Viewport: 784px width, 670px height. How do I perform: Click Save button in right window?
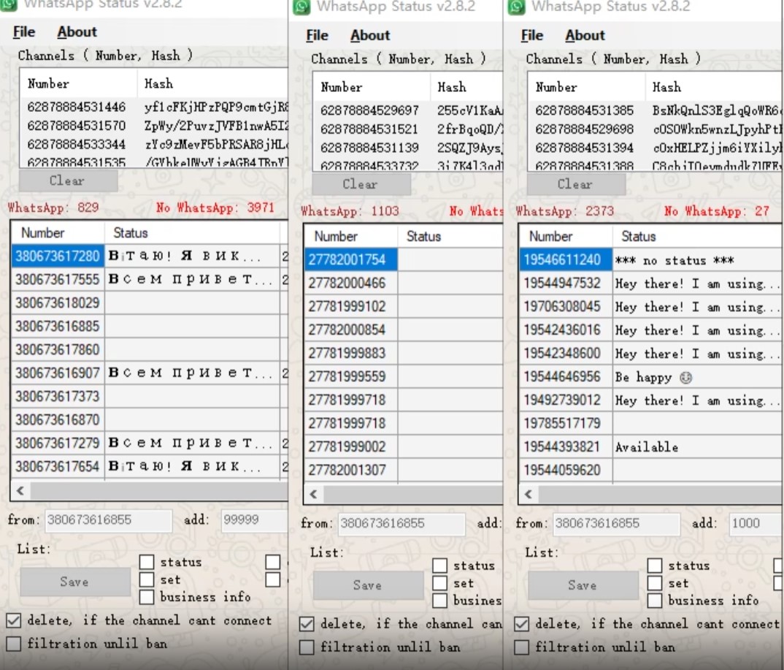point(583,585)
